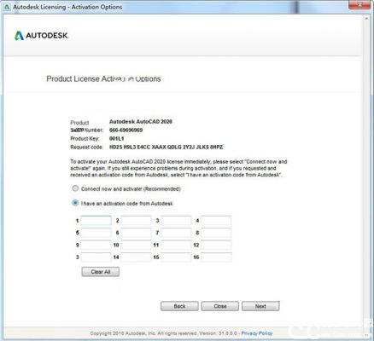
Task: Click activation code field 1
Action: (x=96, y=221)
